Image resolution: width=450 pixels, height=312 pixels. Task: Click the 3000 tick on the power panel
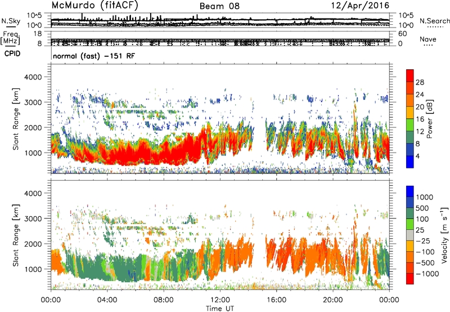(x=33, y=102)
